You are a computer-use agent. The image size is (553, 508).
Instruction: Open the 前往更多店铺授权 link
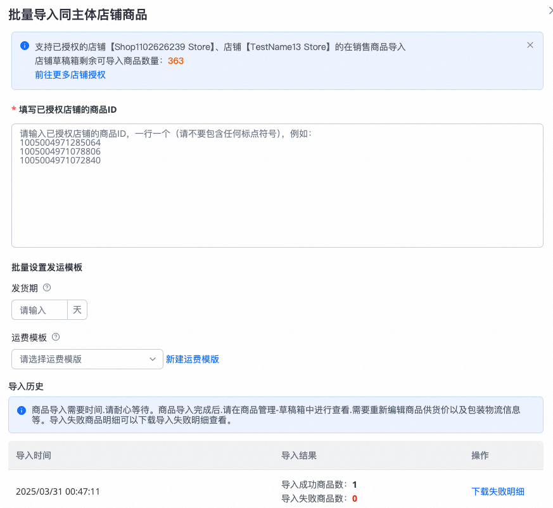point(70,75)
